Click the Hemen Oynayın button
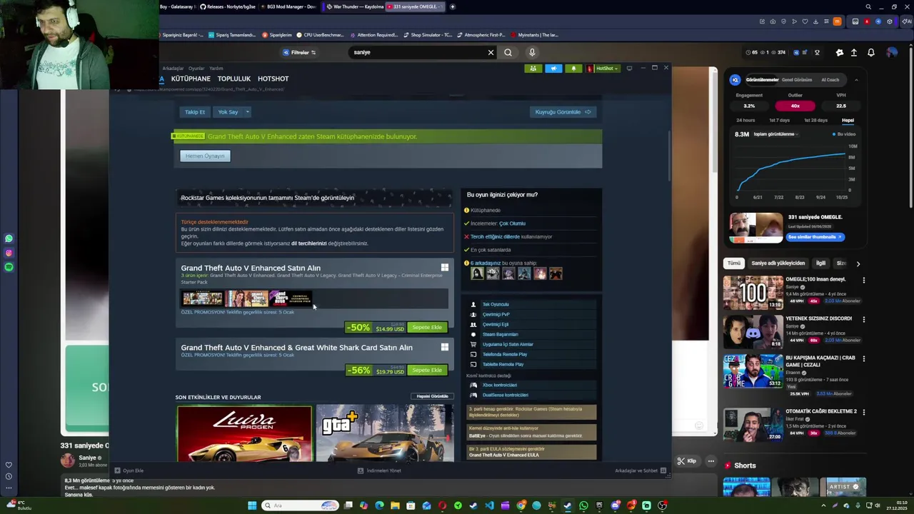The height and width of the screenshot is (514, 914). click(205, 156)
